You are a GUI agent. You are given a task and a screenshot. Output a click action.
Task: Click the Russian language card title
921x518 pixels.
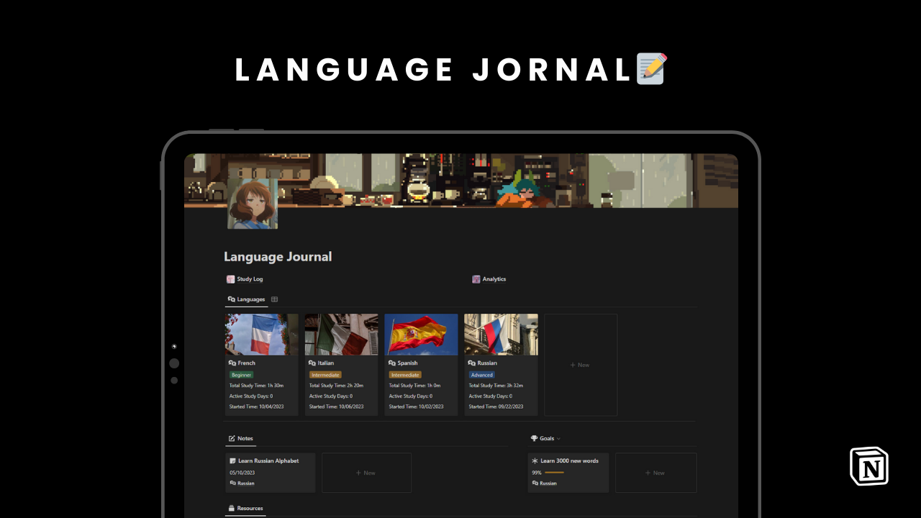(487, 363)
